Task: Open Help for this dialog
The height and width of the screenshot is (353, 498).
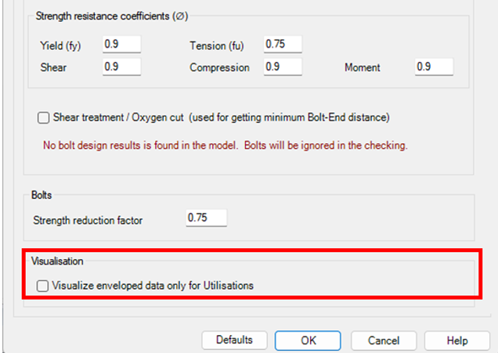Action: (457, 340)
